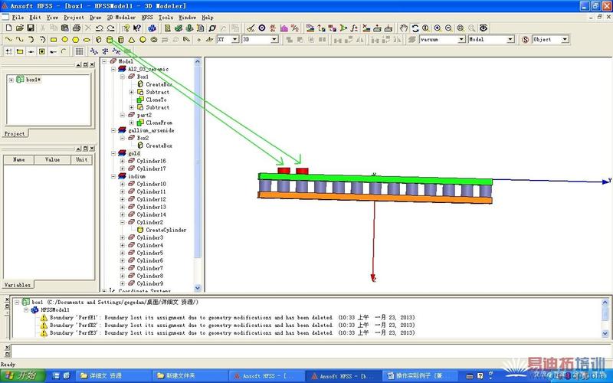Toggle the grid display icon

80,51
